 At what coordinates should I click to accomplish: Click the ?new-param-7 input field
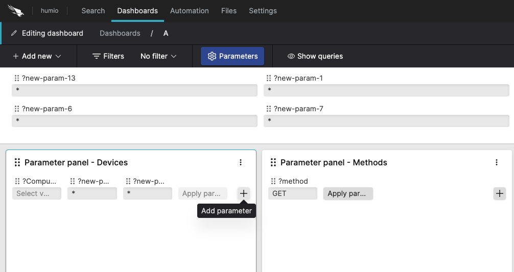click(x=386, y=121)
